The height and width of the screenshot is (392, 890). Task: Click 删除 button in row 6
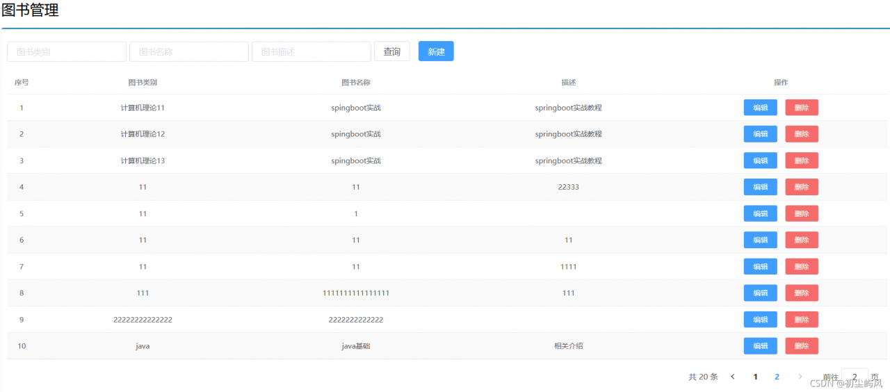802,240
